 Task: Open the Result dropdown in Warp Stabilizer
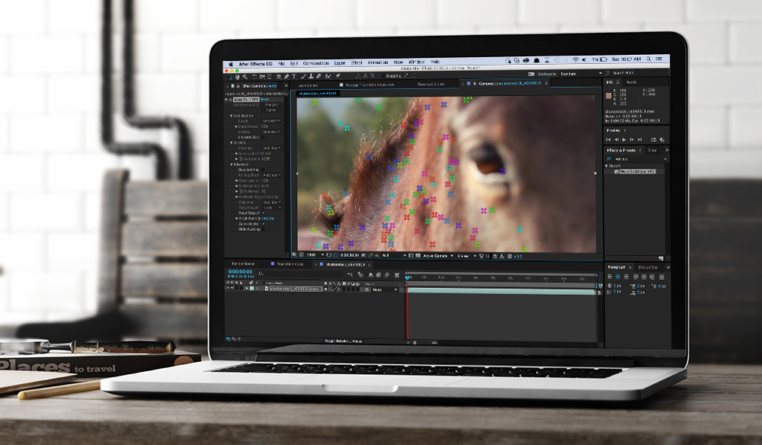tap(271, 121)
